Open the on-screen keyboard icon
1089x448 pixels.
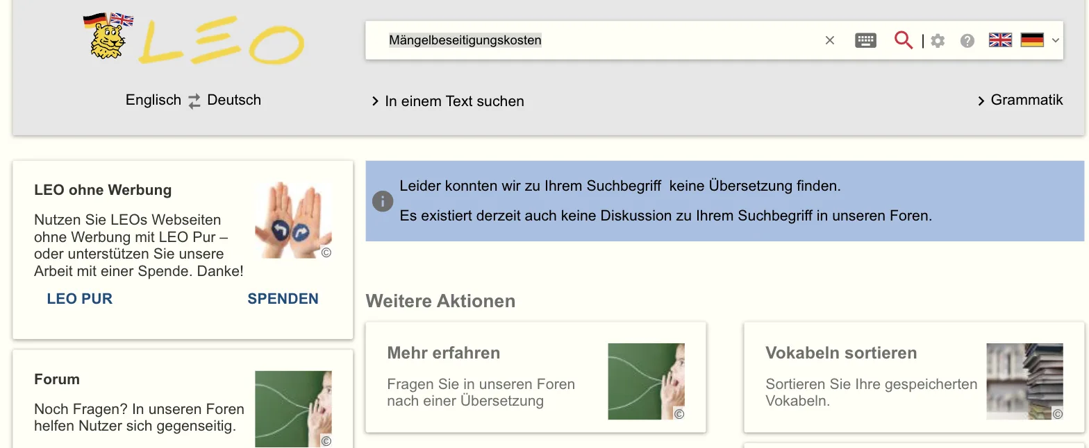pos(865,40)
